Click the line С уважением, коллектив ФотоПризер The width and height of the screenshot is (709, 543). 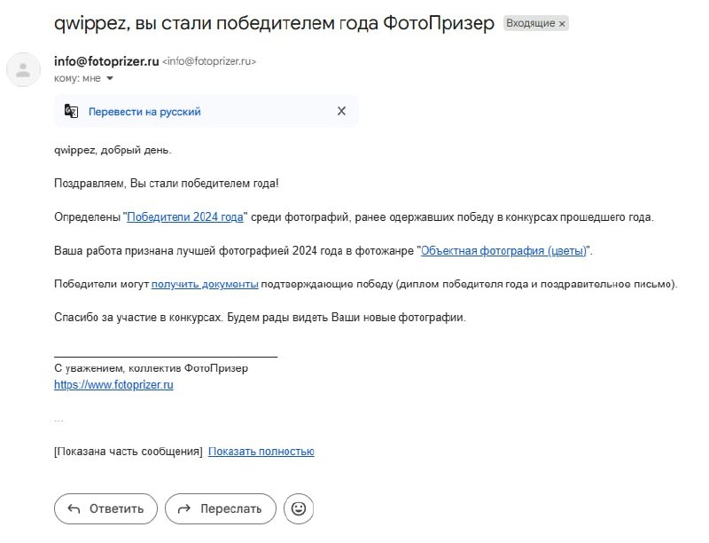pos(151,368)
